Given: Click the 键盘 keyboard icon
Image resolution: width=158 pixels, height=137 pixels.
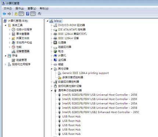Looking at the screenshot, I should pos(55,64).
